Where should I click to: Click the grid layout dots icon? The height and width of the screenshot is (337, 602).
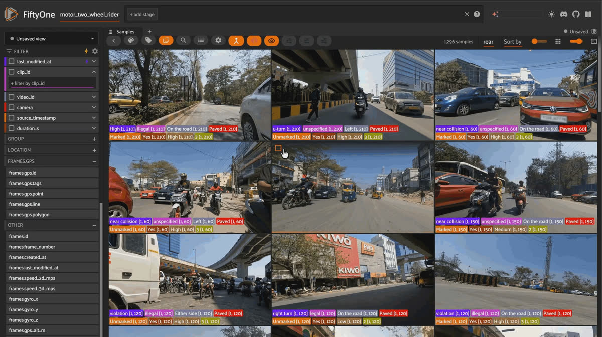[x=558, y=41]
